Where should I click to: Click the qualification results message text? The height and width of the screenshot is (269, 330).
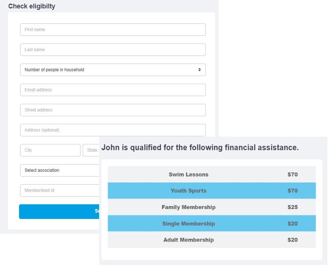[x=200, y=147]
